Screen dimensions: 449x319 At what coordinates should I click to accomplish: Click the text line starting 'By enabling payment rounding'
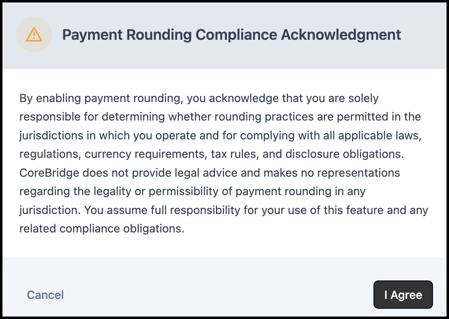[199, 98]
